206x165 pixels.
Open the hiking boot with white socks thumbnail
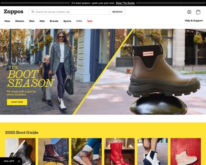(87, 152)
